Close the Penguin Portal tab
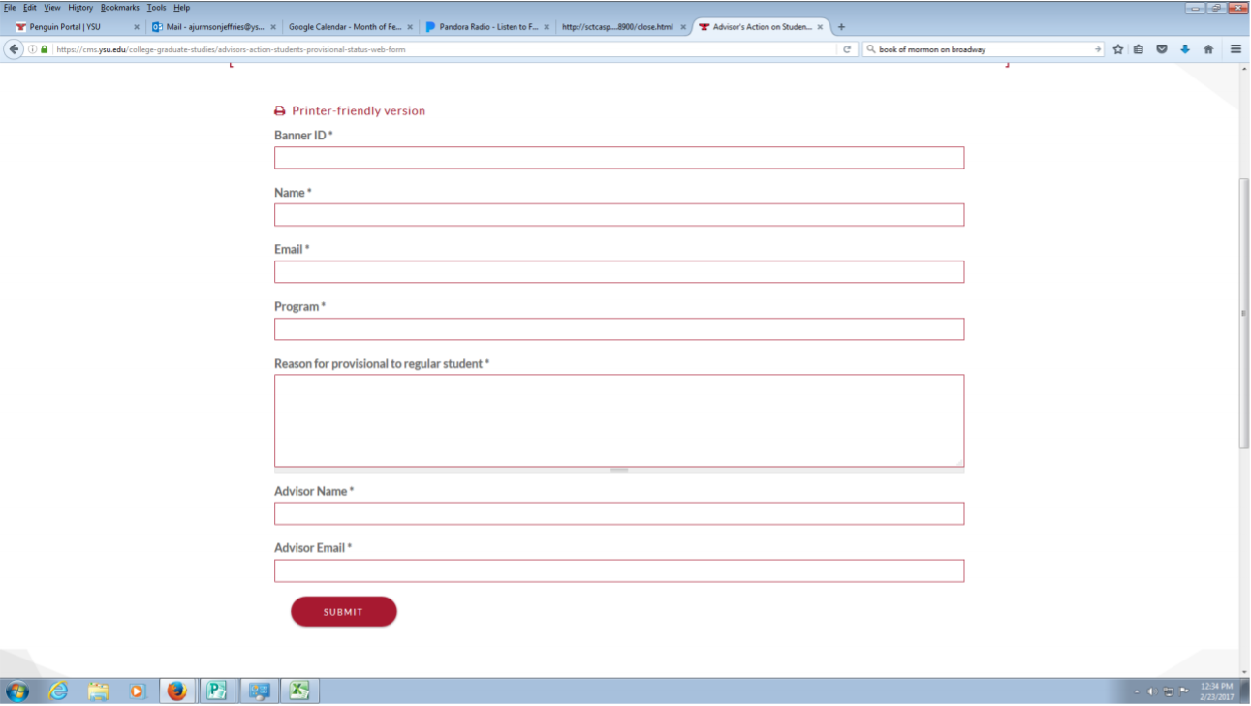This screenshot has width=1251, height=706. (x=136, y=27)
